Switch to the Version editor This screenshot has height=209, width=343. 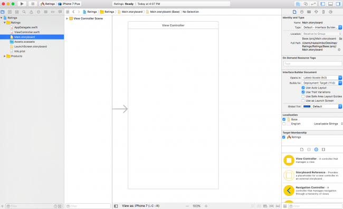click(x=313, y=4)
